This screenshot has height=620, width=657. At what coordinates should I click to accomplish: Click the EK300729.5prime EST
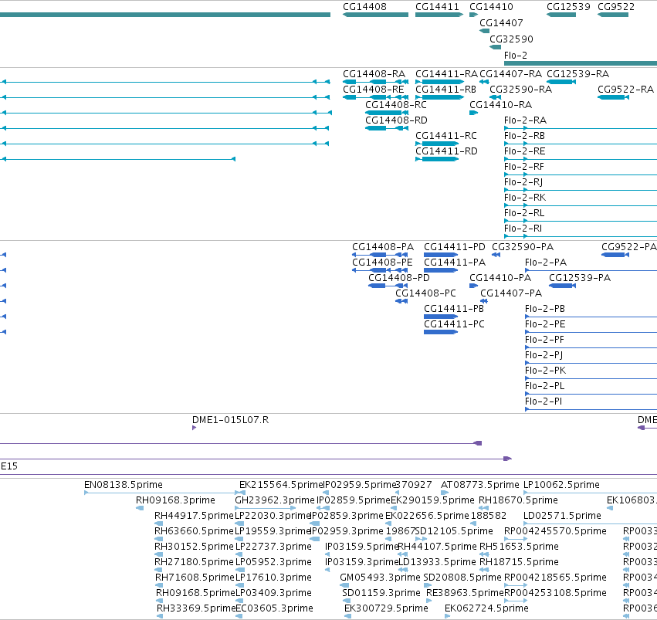(x=386, y=608)
